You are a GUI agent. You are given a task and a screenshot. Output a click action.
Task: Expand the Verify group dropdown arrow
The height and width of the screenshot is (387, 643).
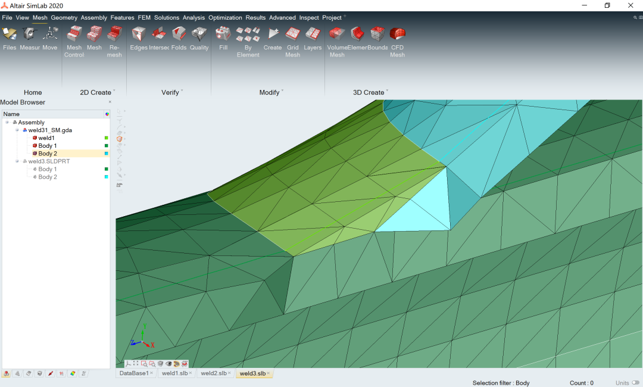pyautogui.click(x=182, y=90)
